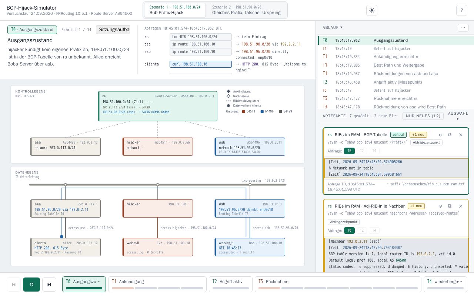Select Abfrage T2 in Adj-RIB-In card
The image size is (474, 296).
(x=362, y=231)
